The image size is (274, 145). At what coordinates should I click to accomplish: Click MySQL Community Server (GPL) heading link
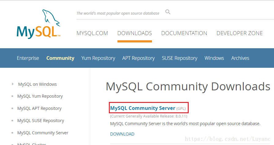(x=148, y=108)
